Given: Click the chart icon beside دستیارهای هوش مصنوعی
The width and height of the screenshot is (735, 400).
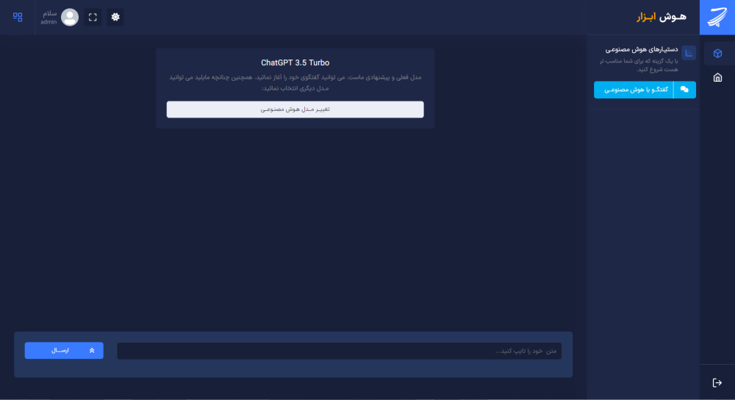Looking at the screenshot, I should (689, 53).
